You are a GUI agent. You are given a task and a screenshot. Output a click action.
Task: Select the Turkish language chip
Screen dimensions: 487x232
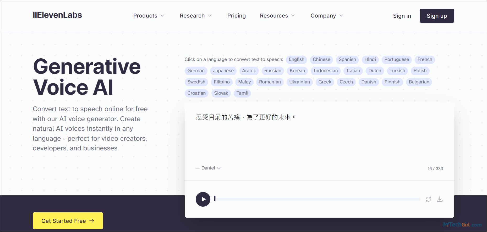point(397,71)
